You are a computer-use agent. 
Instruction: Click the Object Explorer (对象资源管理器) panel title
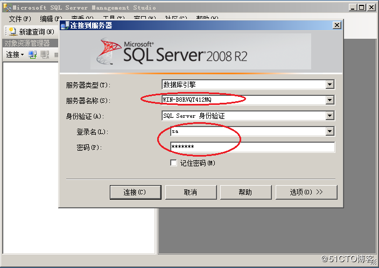(27, 43)
